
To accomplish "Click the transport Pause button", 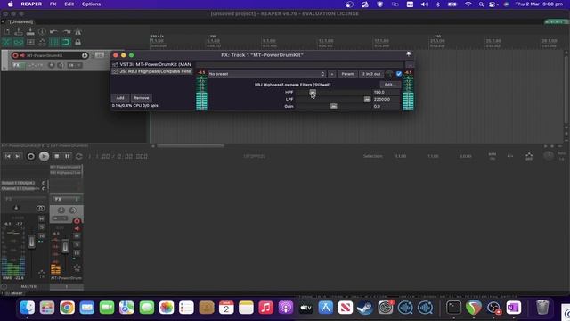I will point(68,156).
